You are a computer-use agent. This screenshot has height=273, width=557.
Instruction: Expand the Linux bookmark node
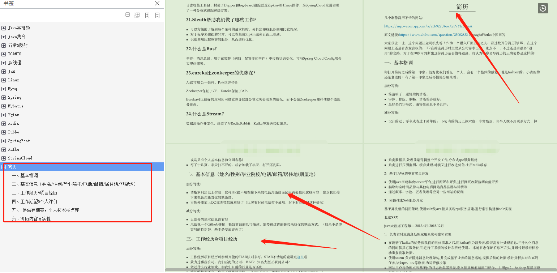click(x=4, y=80)
